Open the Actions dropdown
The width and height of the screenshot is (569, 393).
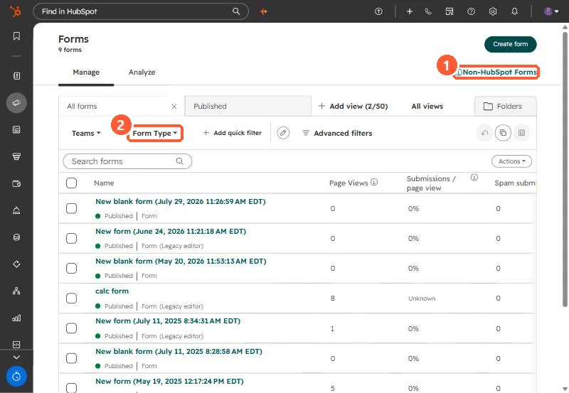(x=511, y=161)
